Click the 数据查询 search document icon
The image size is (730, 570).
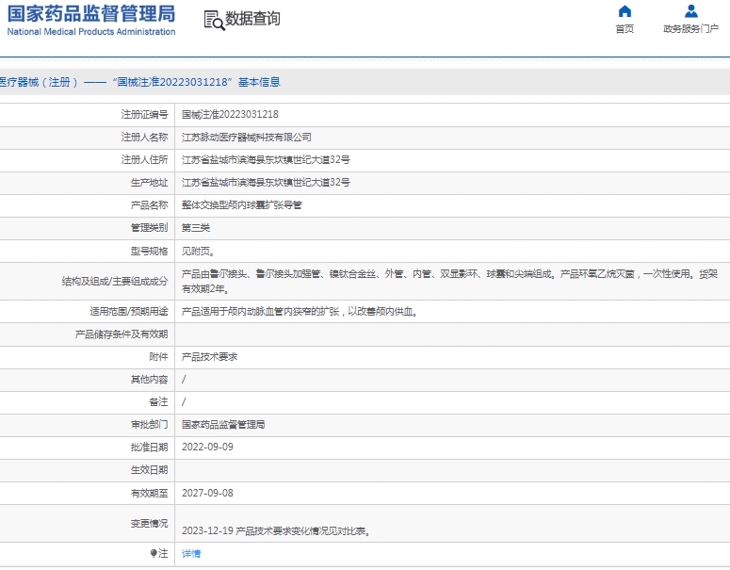(x=214, y=21)
